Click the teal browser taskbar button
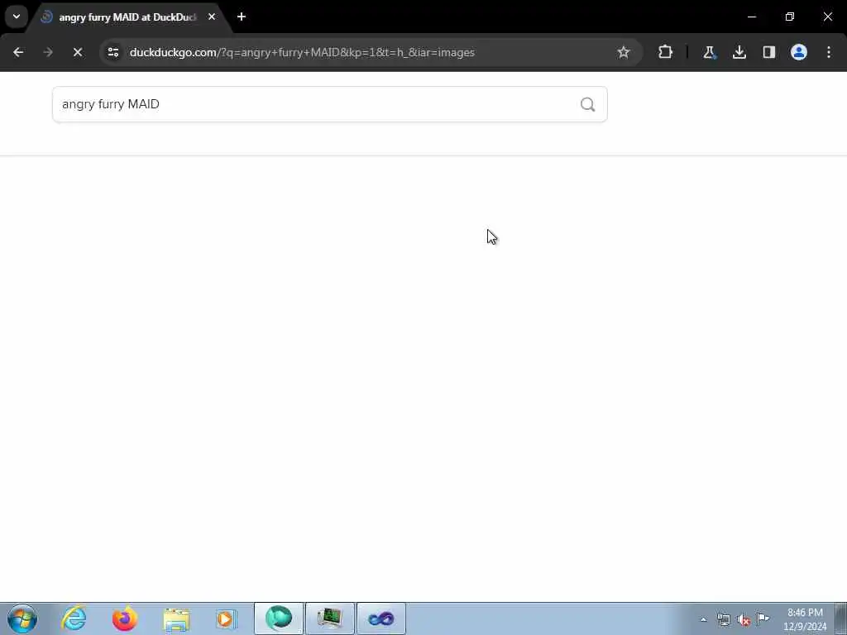 (x=279, y=618)
